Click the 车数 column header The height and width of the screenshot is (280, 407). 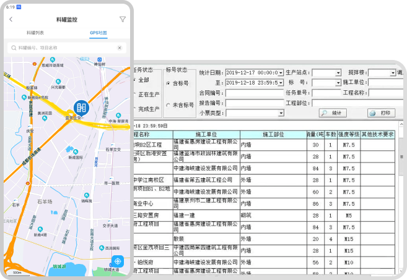click(x=331, y=134)
